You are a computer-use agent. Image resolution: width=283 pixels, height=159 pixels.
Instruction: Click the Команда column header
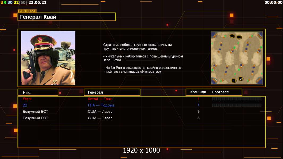[198, 92]
